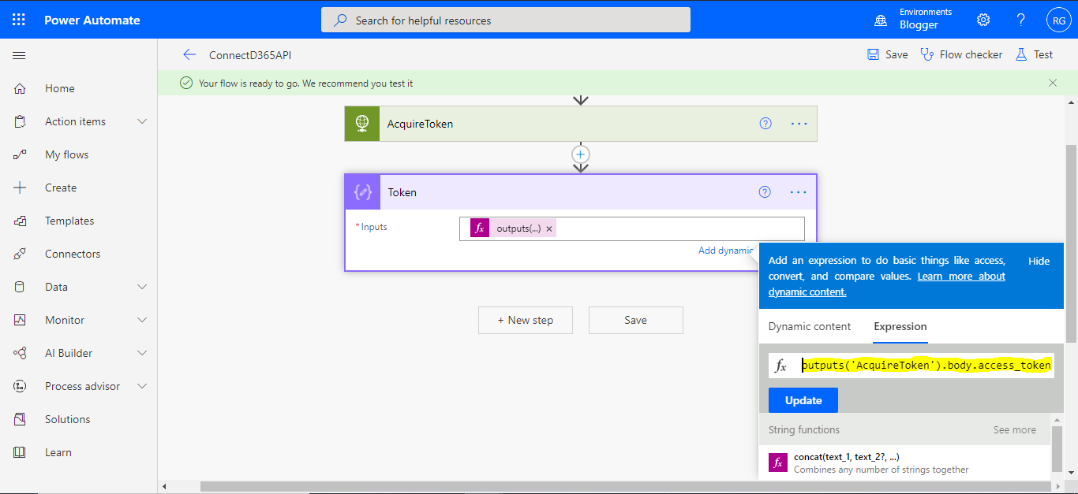Viewport: 1078px width, 494px height.
Task: Open the help menu
Action: [x=1020, y=19]
